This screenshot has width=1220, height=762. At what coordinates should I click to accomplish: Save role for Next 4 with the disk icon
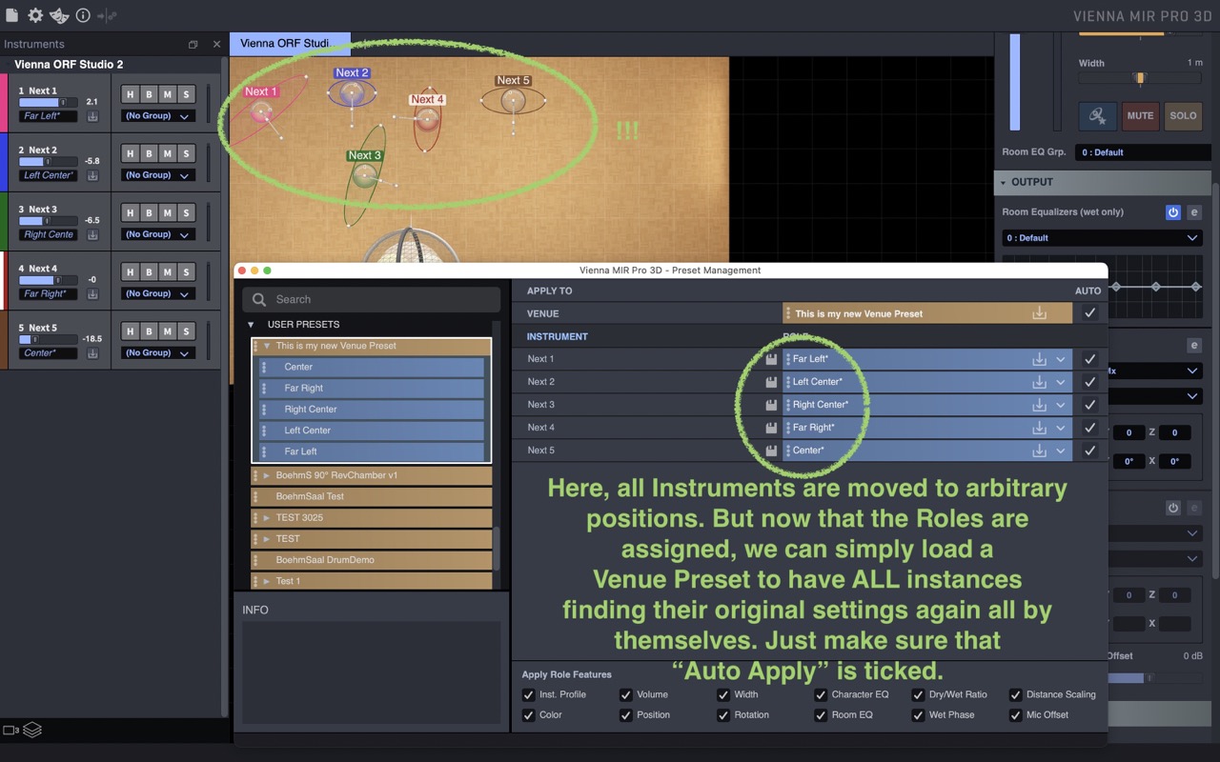point(771,428)
